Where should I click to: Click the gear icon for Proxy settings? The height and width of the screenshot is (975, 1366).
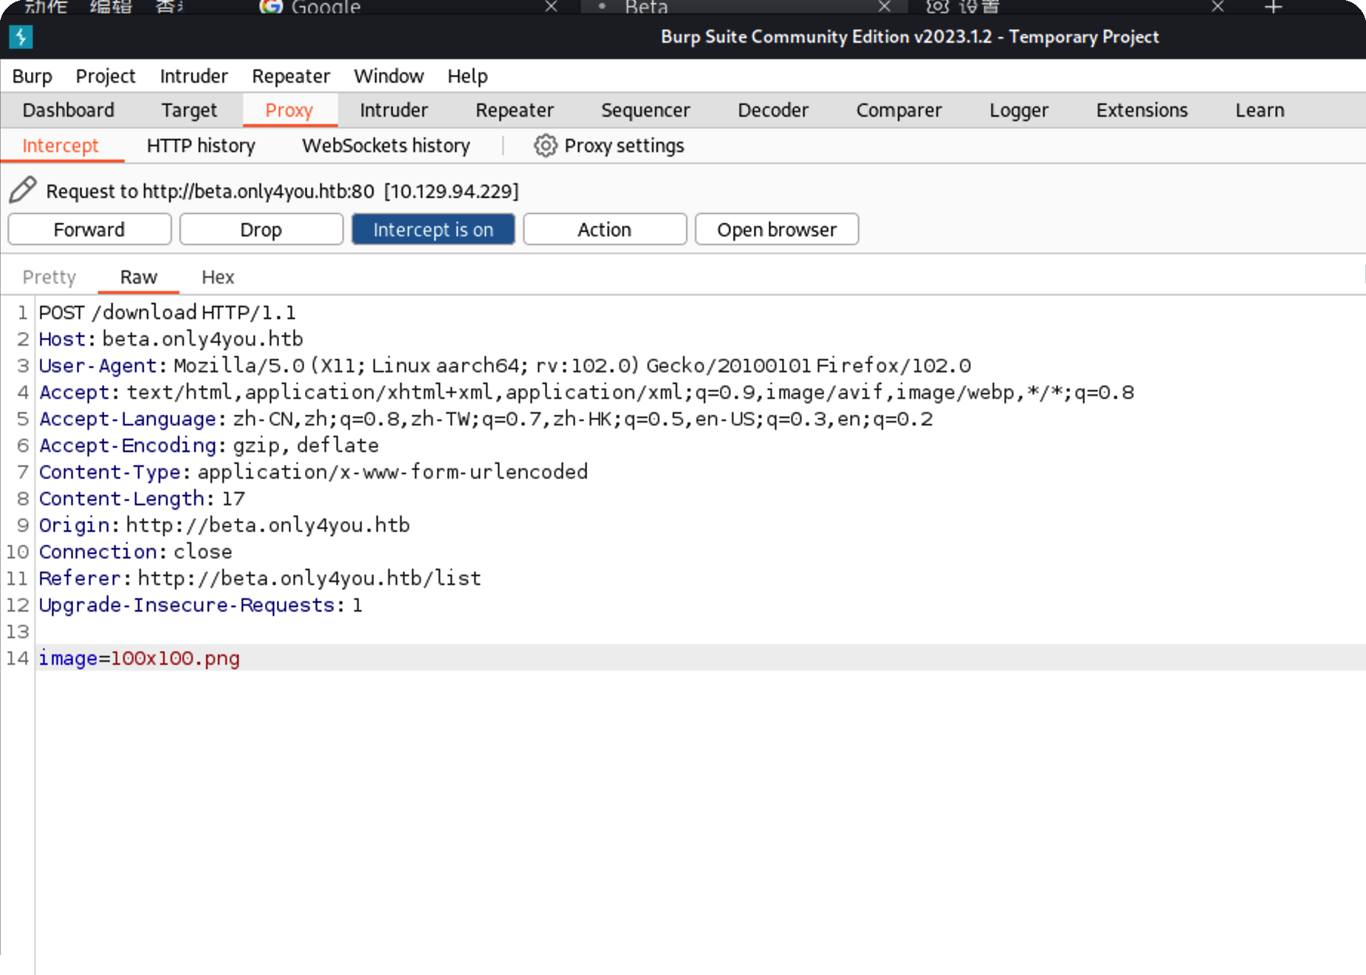click(545, 146)
